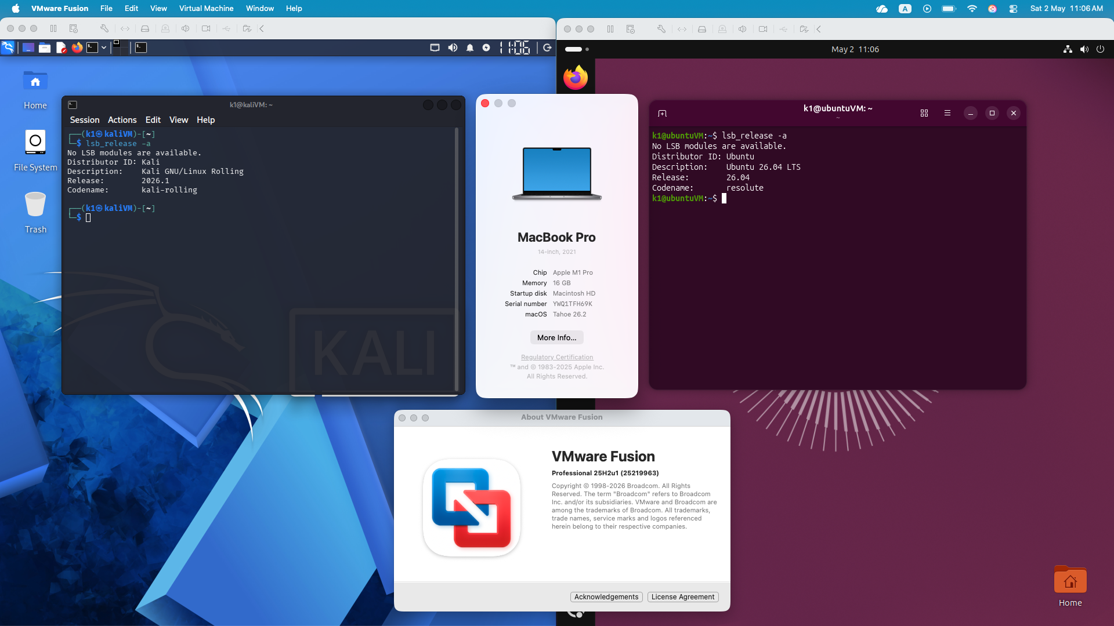The height and width of the screenshot is (626, 1114).
Task: Open Window menu in macOS menu bar
Action: [x=260, y=9]
